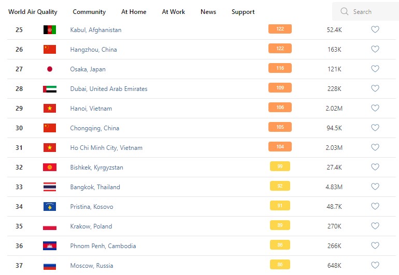Open the World Air Quality menu

pyautogui.click(x=33, y=12)
